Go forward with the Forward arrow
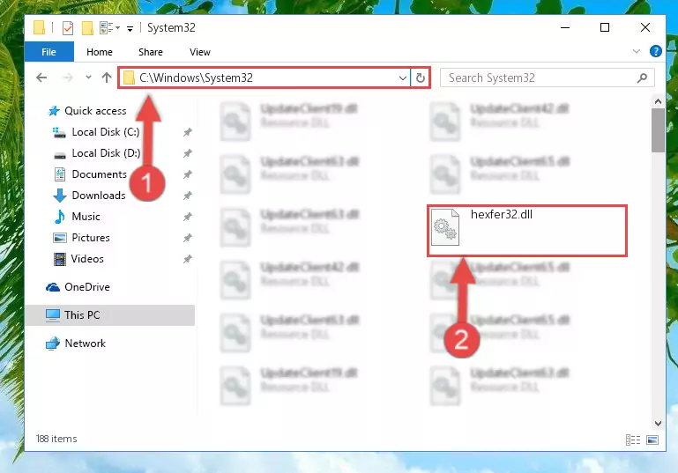Screen dimensions: 678x473 (x=68, y=78)
